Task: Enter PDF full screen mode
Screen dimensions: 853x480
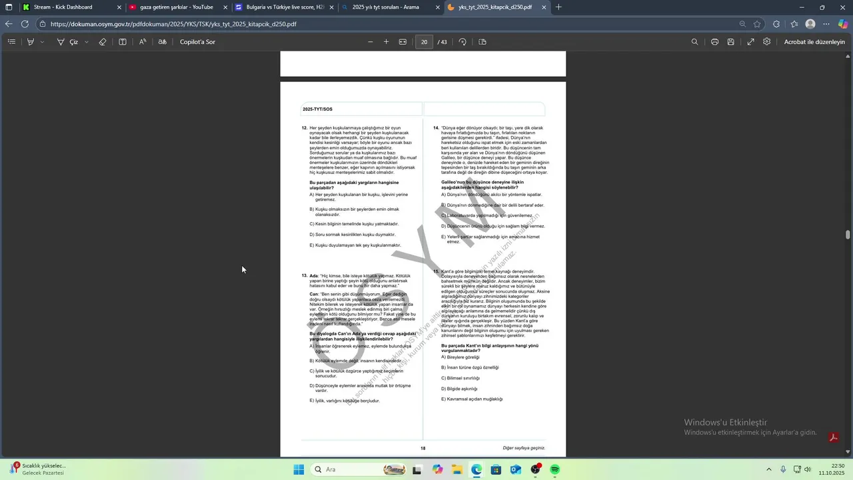Action: (x=750, y=42)
